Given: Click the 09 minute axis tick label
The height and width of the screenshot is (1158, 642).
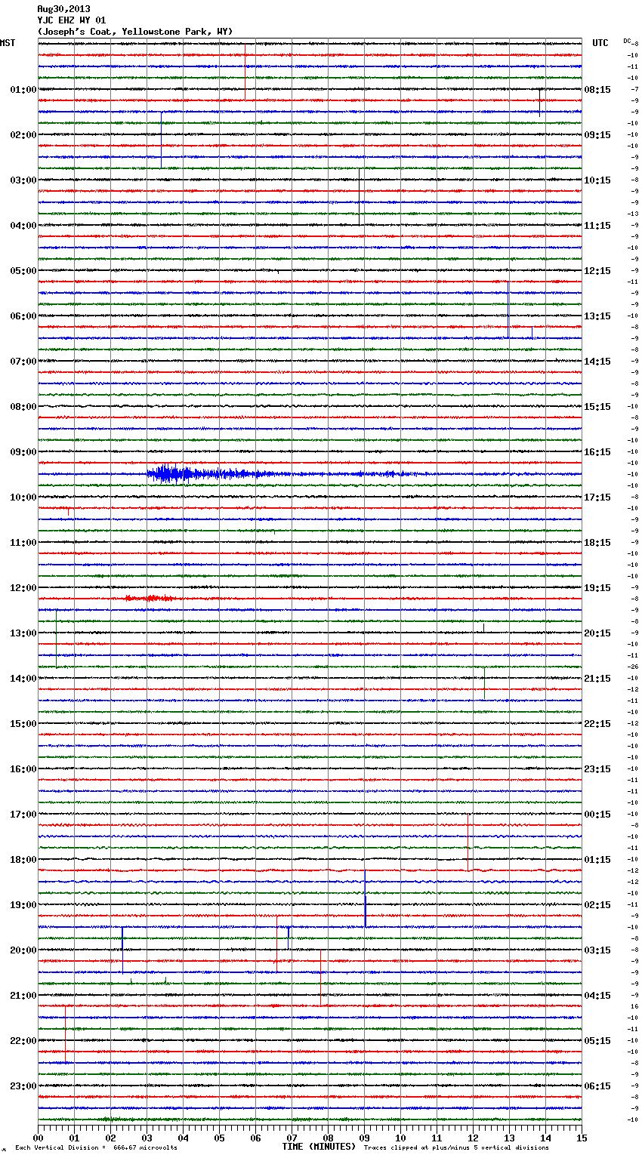Looking at the screenshot, I should (x=364, y=1138).
